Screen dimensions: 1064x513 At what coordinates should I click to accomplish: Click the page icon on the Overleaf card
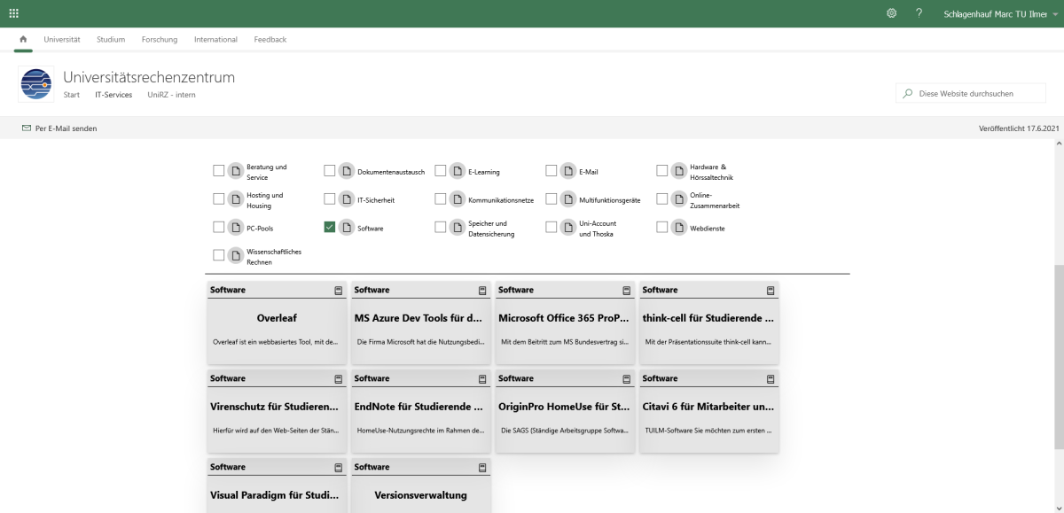[x=338, y=291]
